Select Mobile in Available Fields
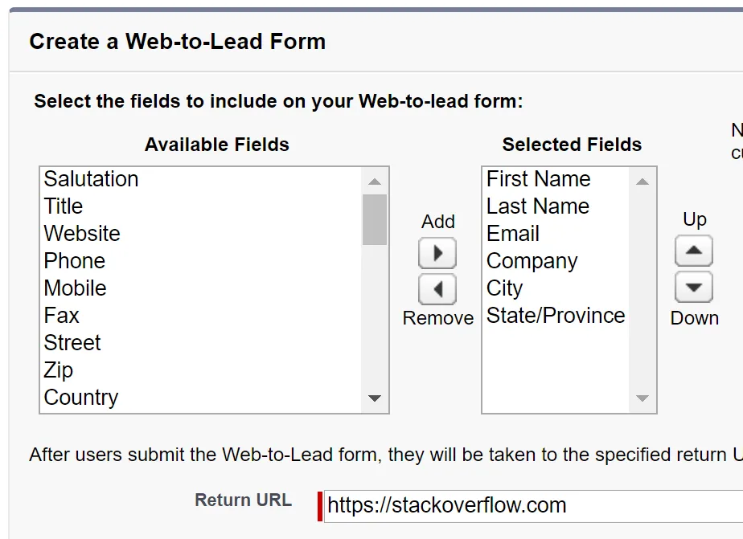This screenshot has height=539, width=743. tap(76, 288)
